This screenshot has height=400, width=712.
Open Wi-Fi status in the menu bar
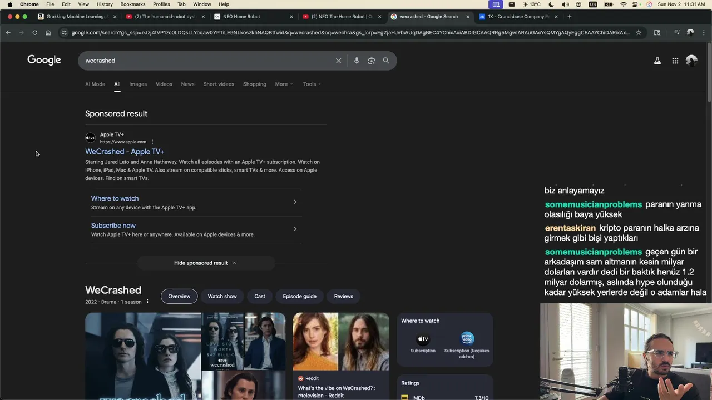click(623, 4)
